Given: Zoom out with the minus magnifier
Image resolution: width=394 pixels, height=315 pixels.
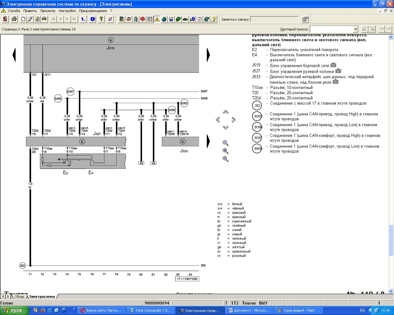Looking at the screenshot, I should 226,159.
